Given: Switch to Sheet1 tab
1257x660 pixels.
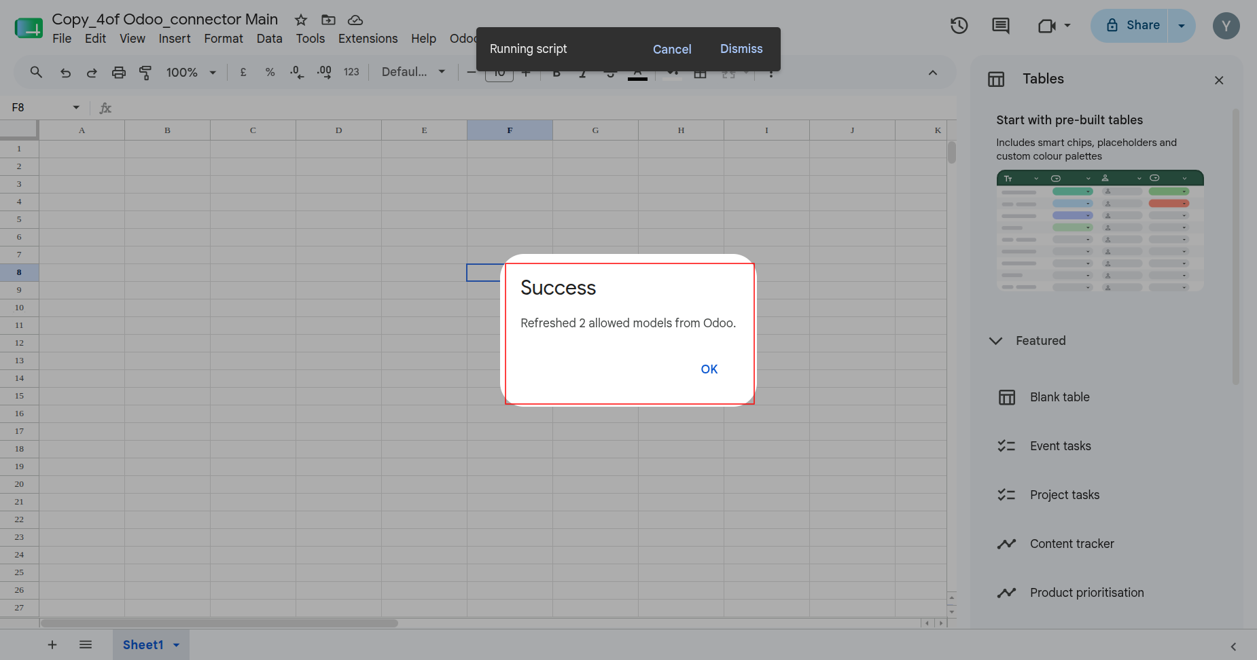Looking at the screenshot, I should [x=143, y=645].
